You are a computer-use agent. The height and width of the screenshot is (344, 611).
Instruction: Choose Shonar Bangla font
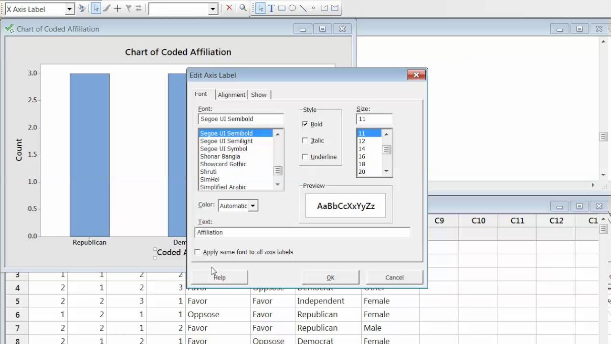point(235,156)
